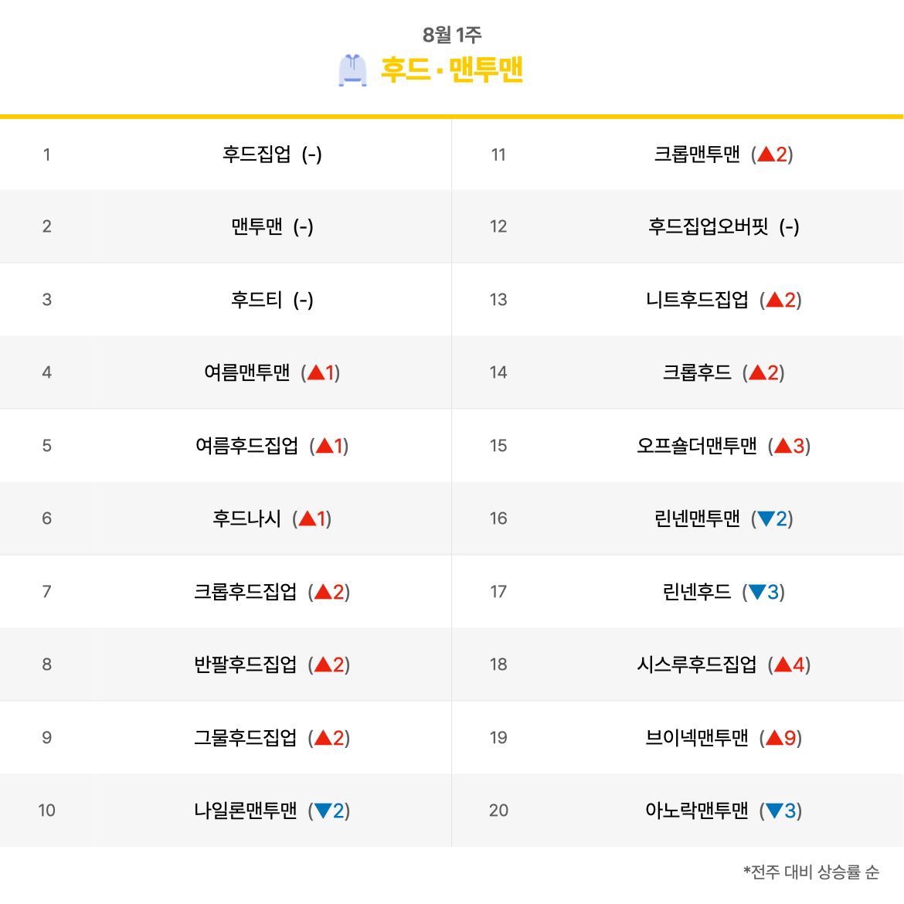Click the blue down arrow next to 나일론맨투맨
Image resolution: width=904 pixels, height=904 pixels.
coord(323,811)
